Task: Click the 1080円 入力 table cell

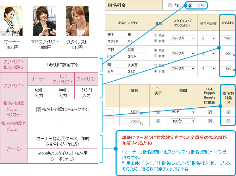Action: [x=63, y=93]
